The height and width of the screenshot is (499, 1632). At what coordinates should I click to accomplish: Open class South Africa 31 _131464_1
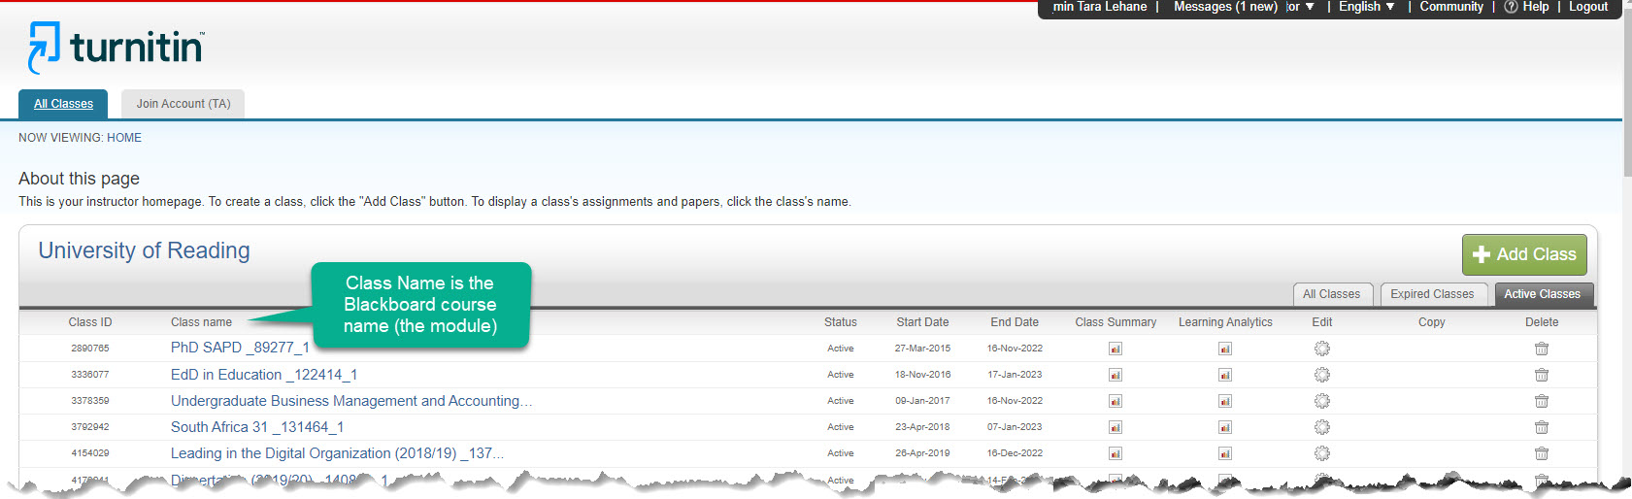point(257,427)
